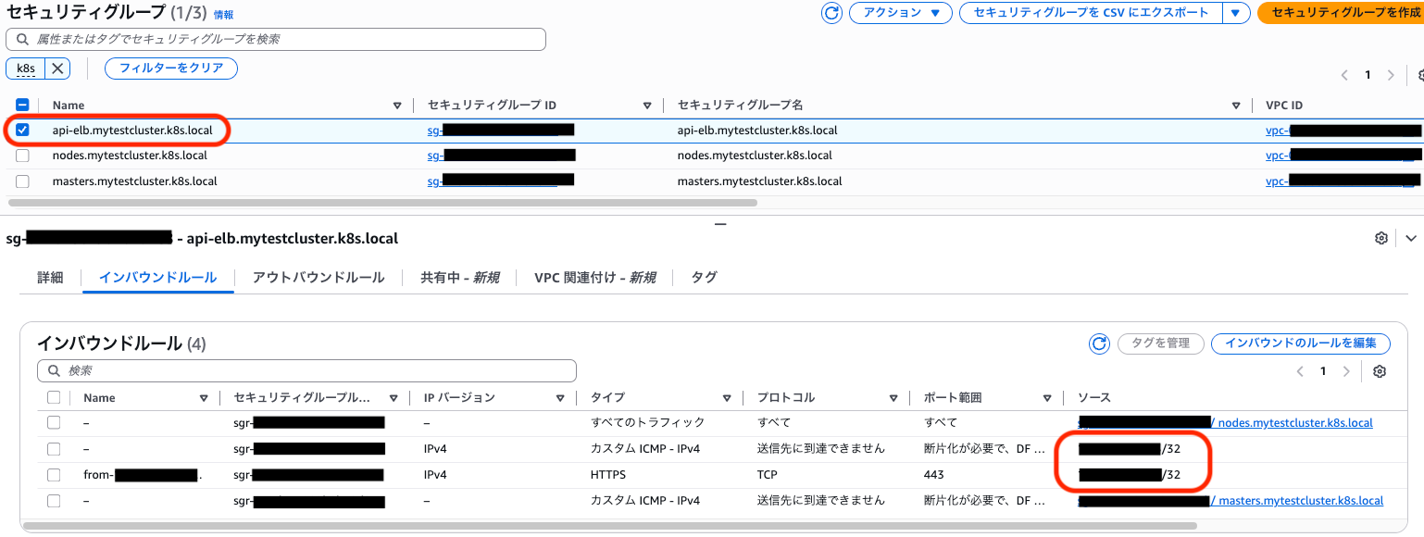Select nodes.mytestcluster.k8s.local row checkbox
Viewport: 1424px width, 537px height.
tap(23, 156)
